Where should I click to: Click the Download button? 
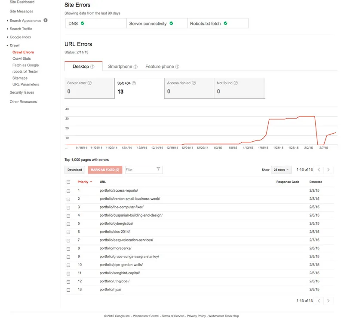click(75, 170)
